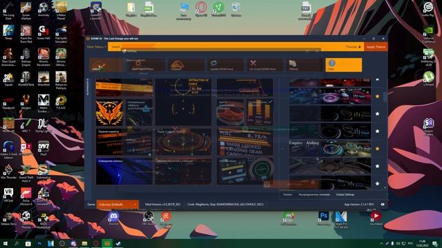Open the 3PMods tile
Viewport: 442px width, 248px height.
(304, 65)
